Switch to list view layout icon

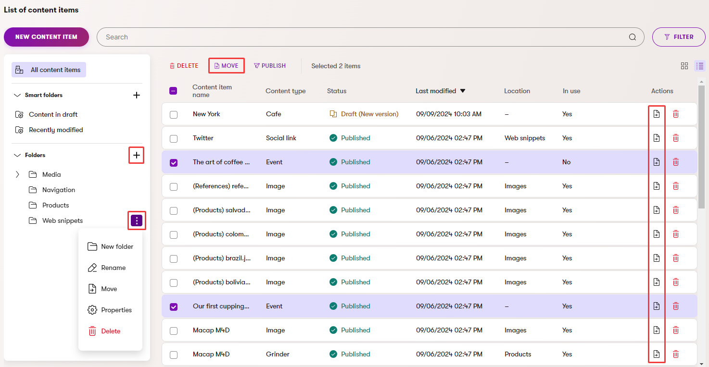[700, 66]
